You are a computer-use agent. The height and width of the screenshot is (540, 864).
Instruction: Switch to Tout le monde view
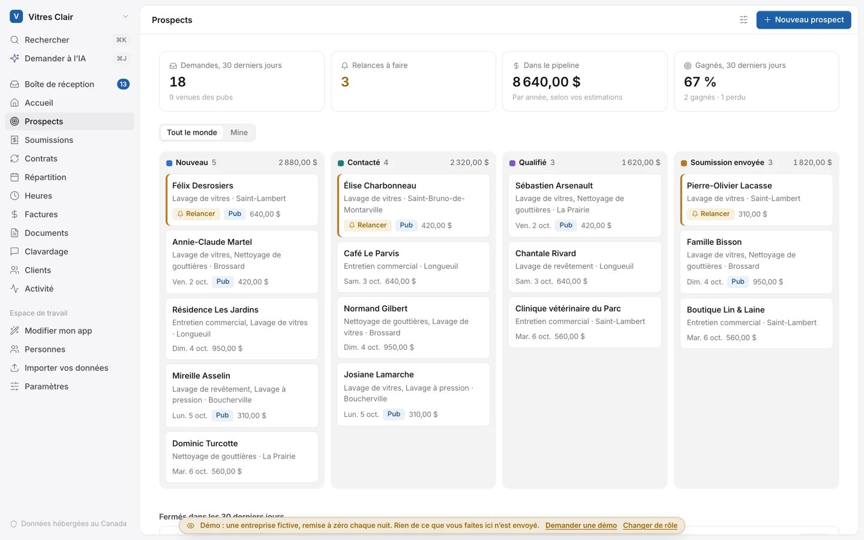point(192,133)
